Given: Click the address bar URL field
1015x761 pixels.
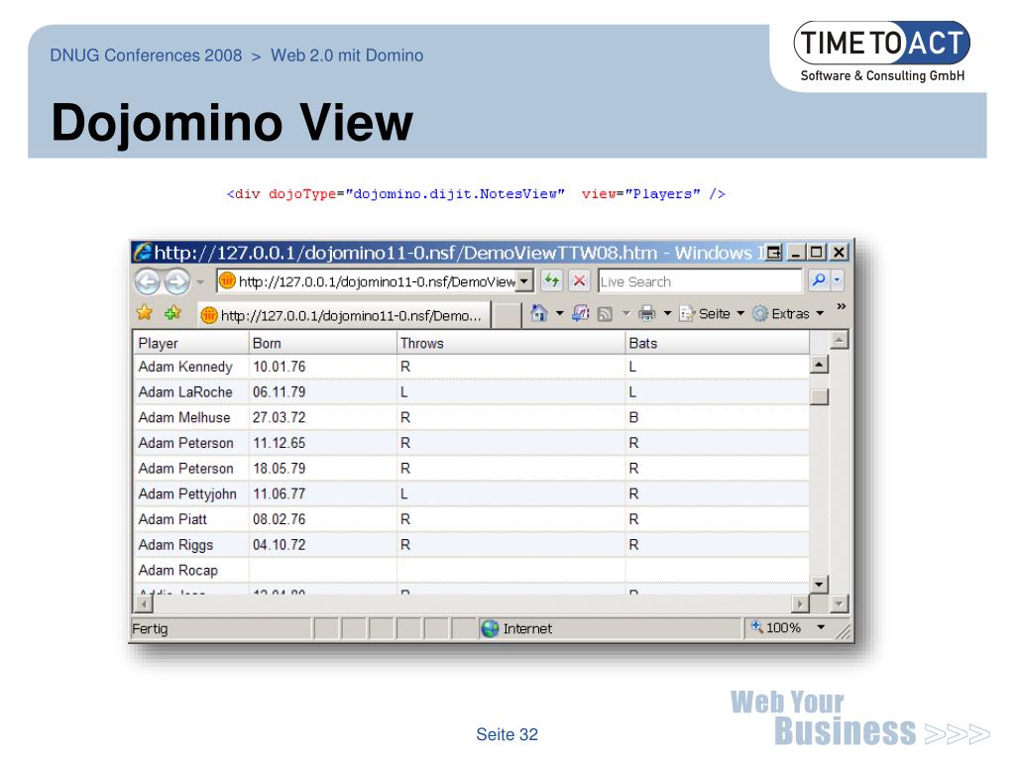Looking at the screenshot, I should pos(367,281).
